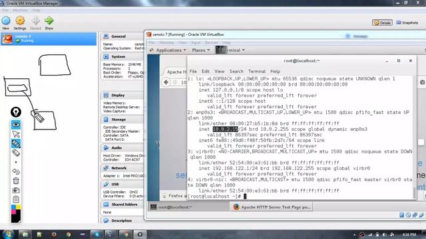Open the Storage section header

click(118, 119)
